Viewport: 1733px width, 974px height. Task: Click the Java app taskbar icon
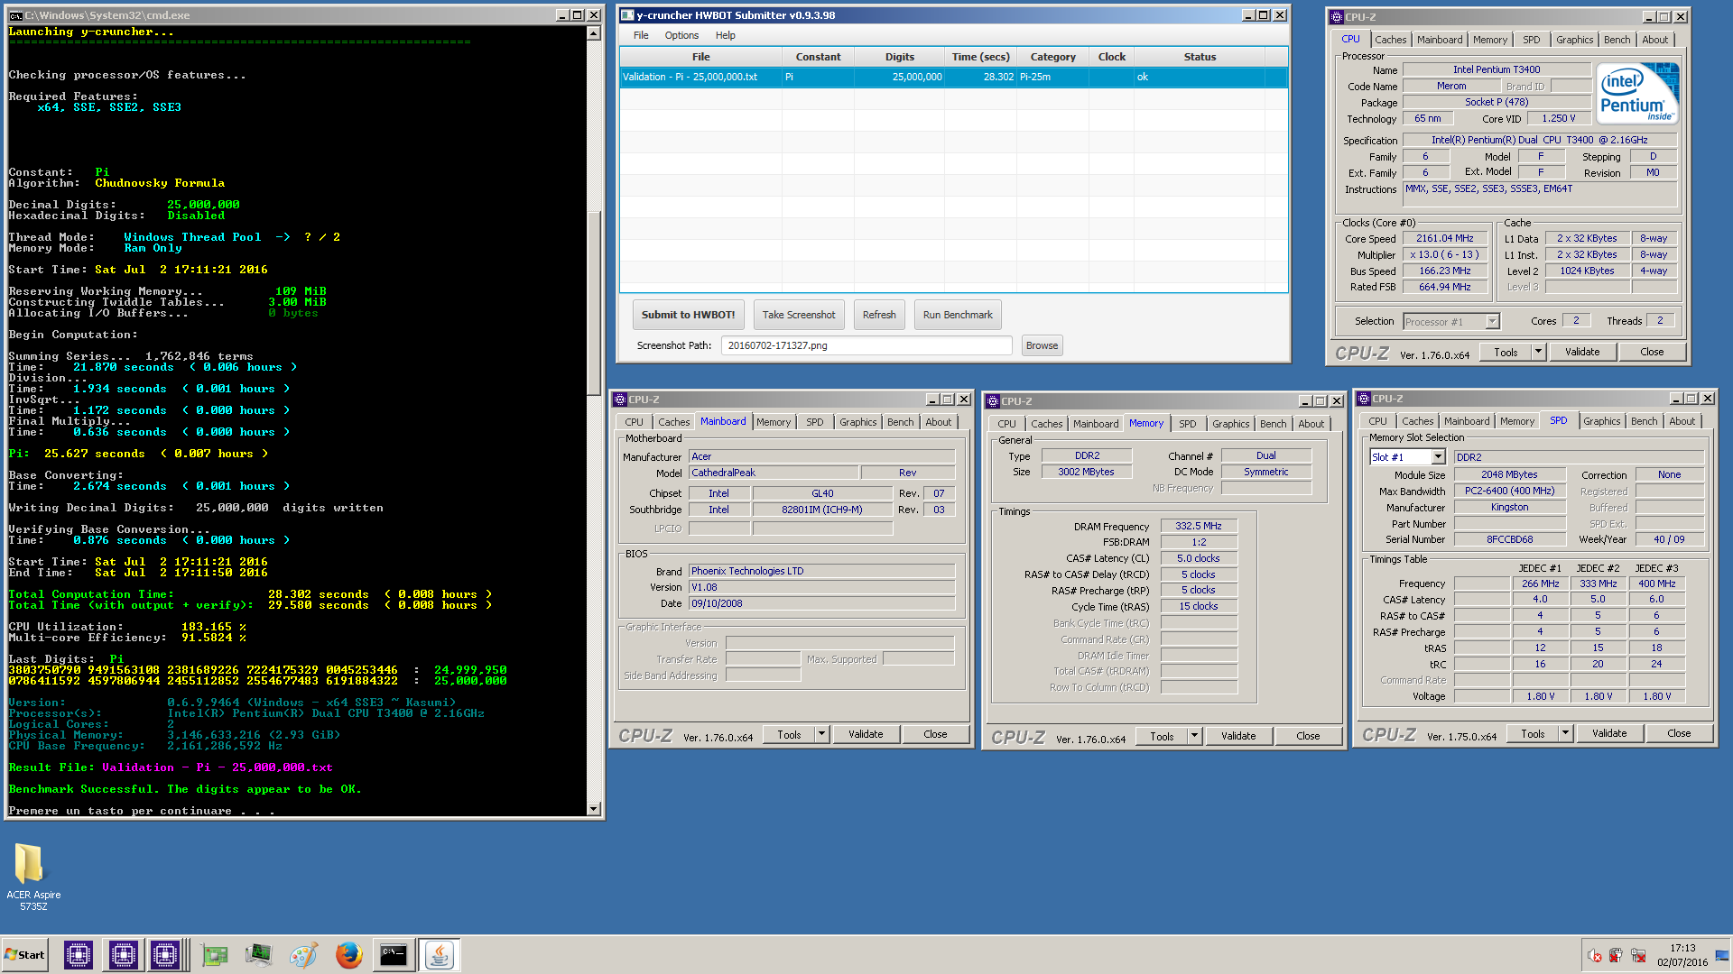[x=440, y=955]
